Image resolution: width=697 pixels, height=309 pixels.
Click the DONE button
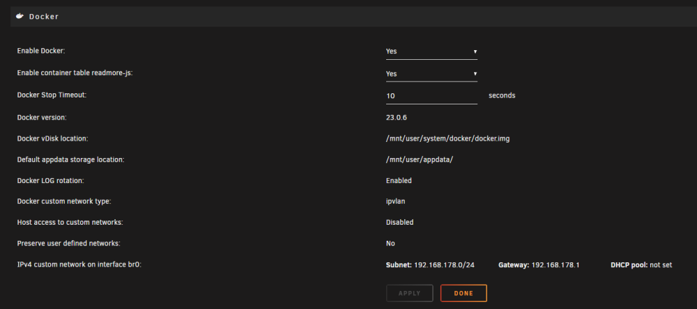point(464,294)
